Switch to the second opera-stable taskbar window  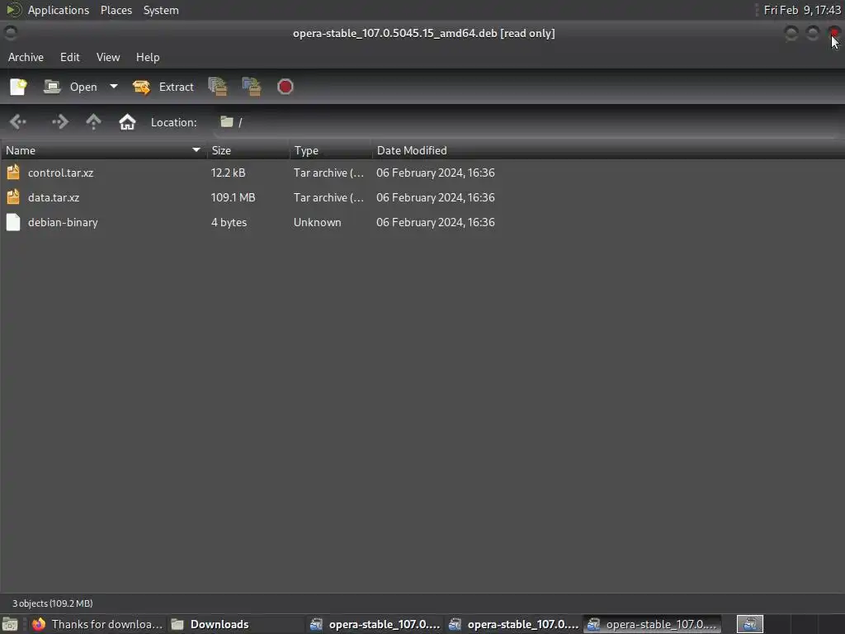(x=513, y=624)
